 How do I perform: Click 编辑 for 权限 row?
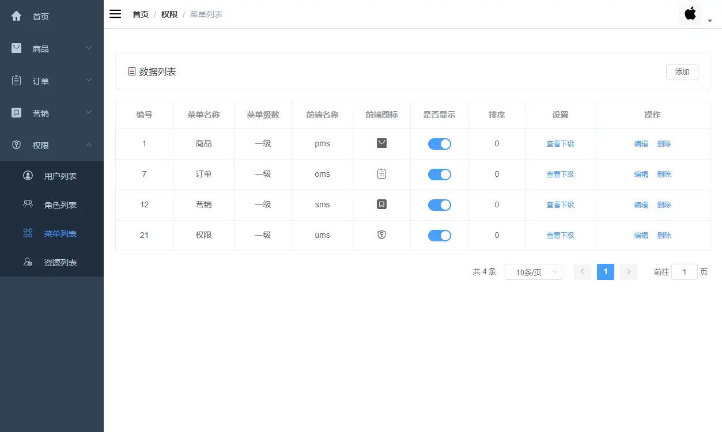[641, 236]
